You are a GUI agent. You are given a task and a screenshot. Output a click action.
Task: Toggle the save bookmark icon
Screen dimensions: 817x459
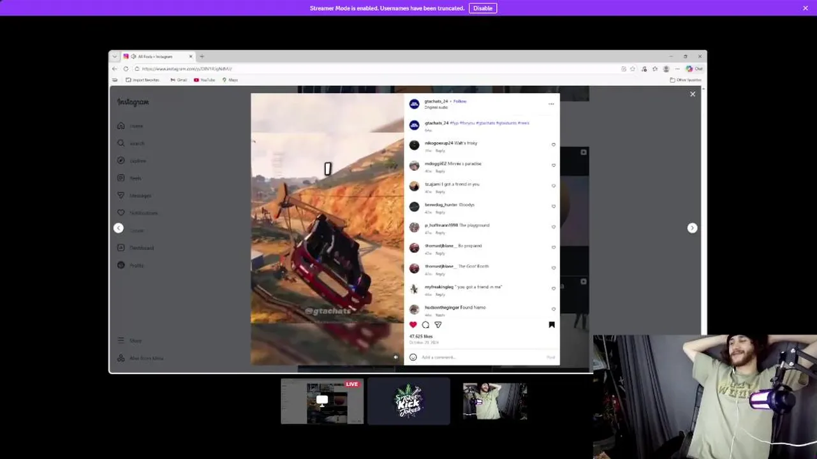point(552,325)
